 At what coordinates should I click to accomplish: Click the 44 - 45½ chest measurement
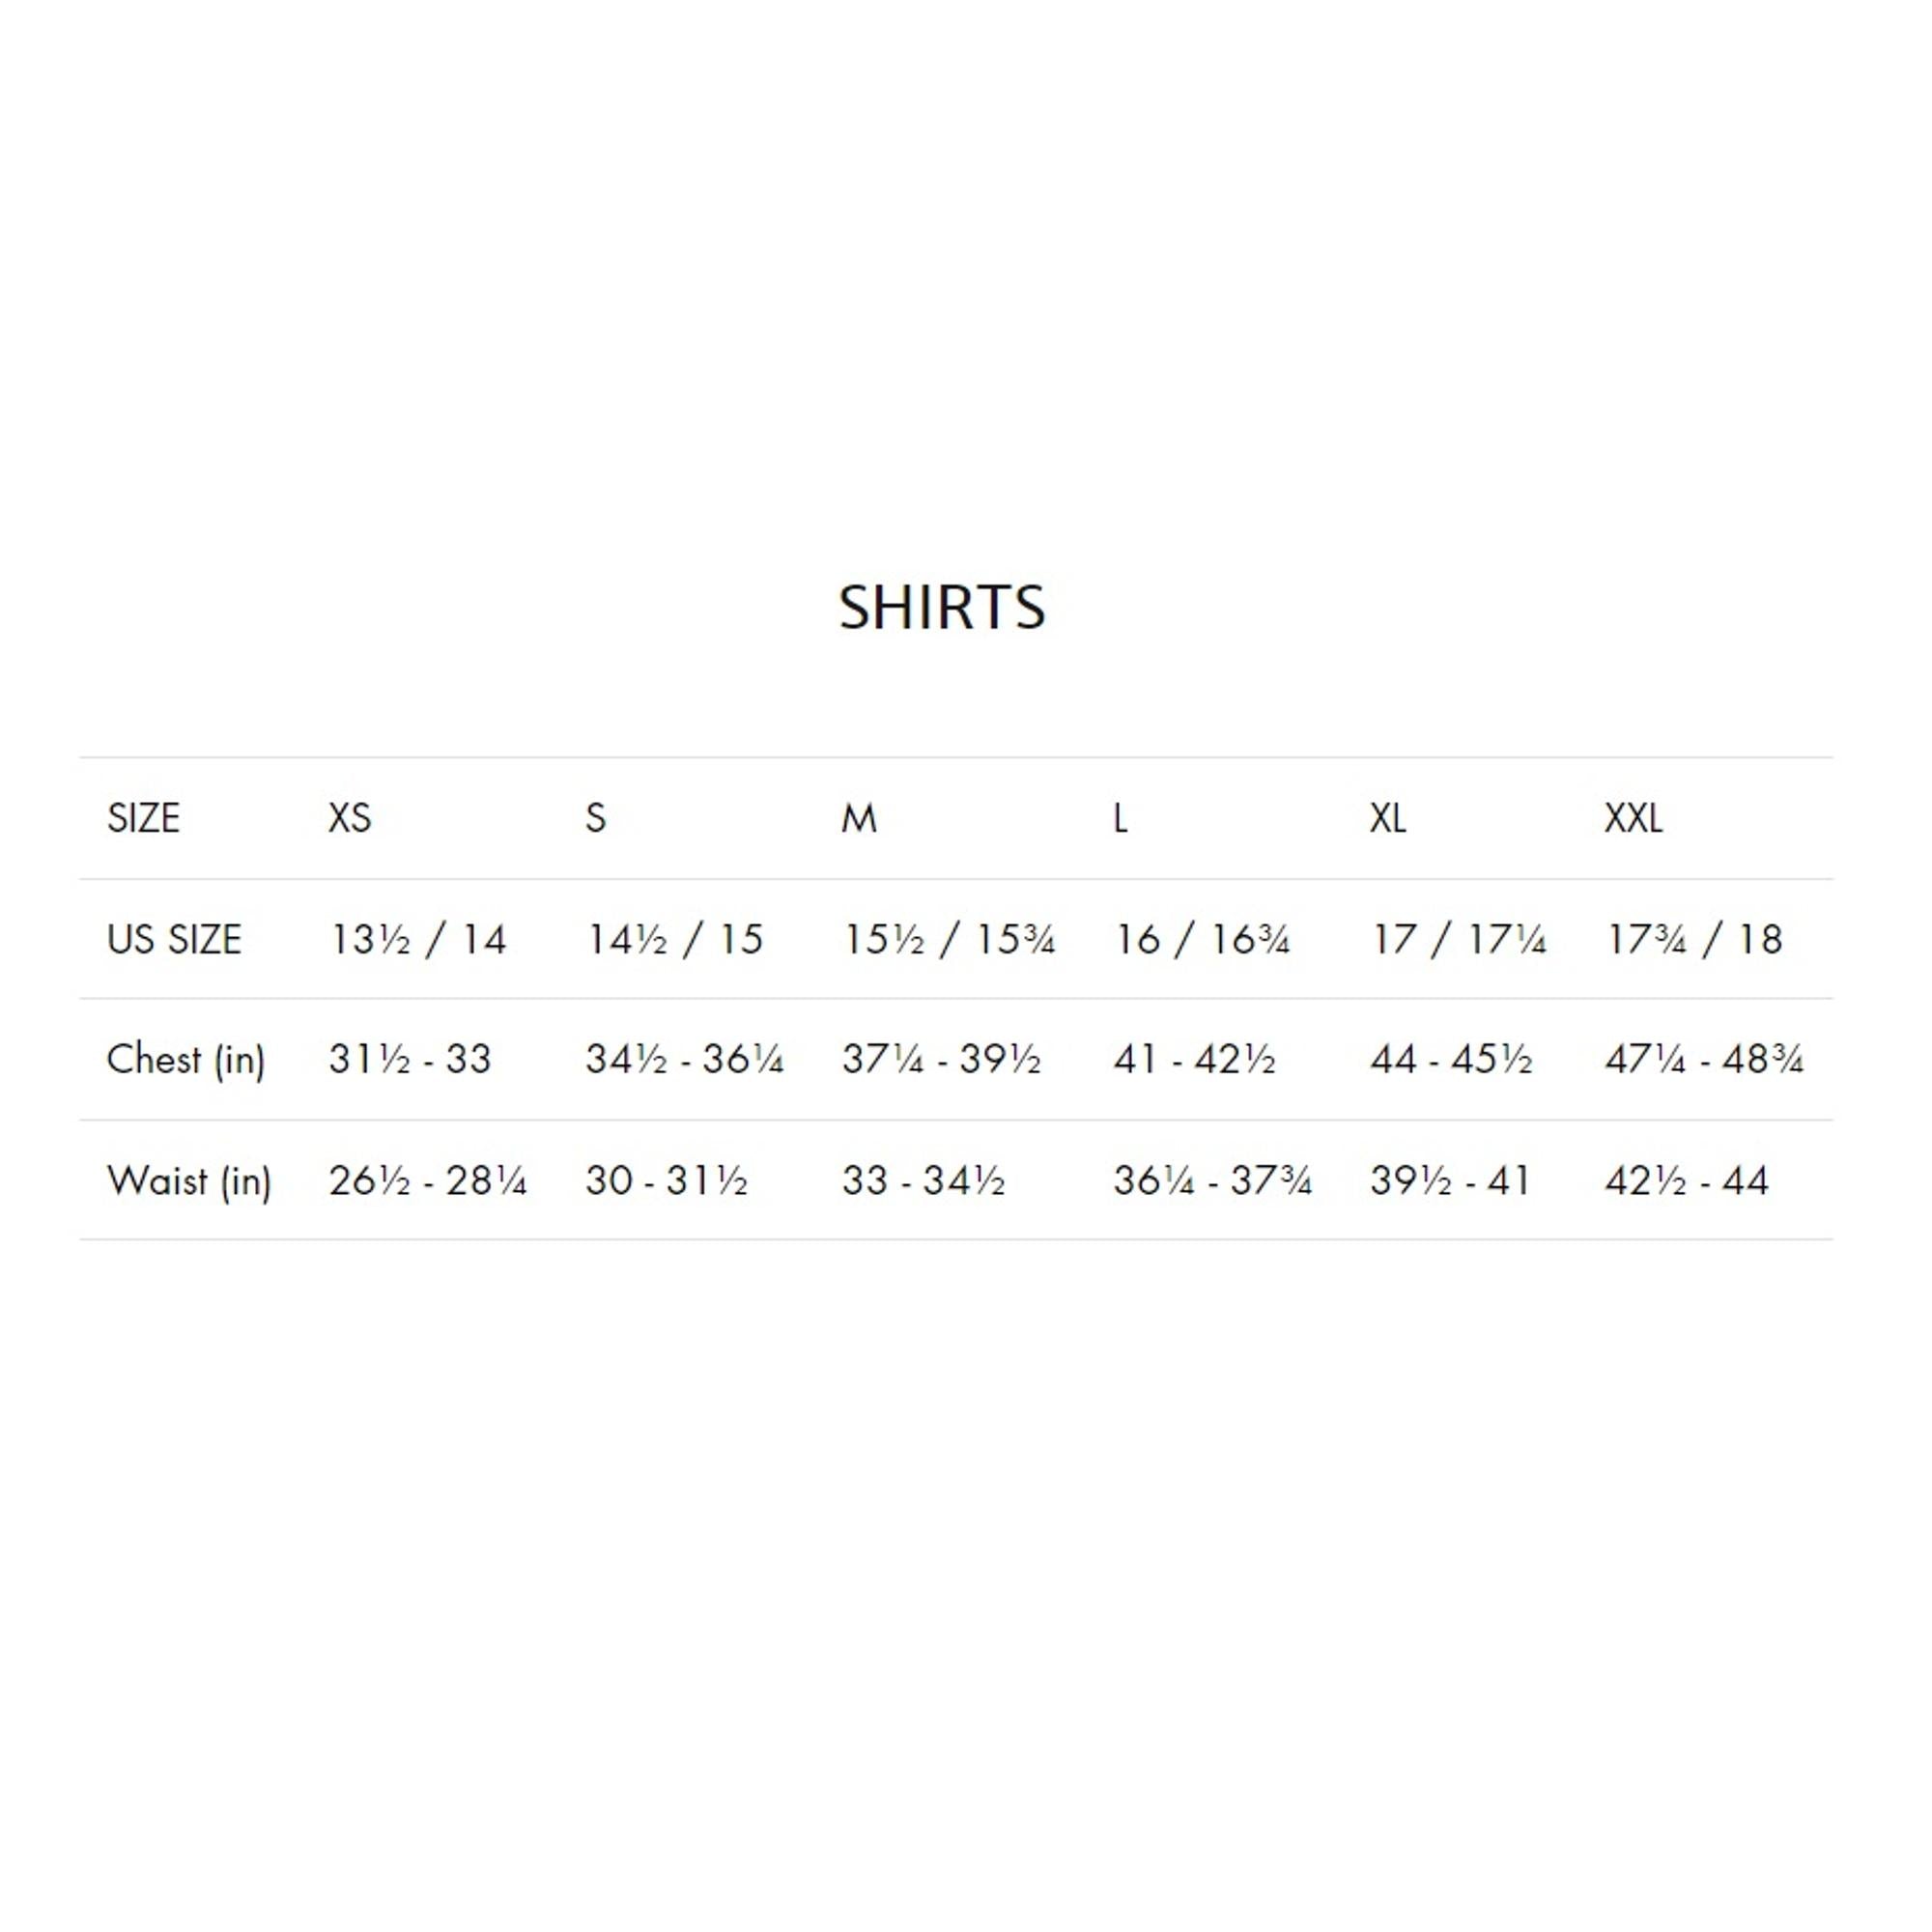tap(1450, 1060)
